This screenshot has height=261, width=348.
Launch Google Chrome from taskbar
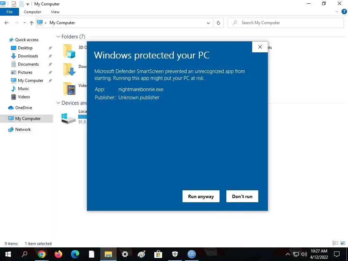pyautogui.click(x=41, y=254)
